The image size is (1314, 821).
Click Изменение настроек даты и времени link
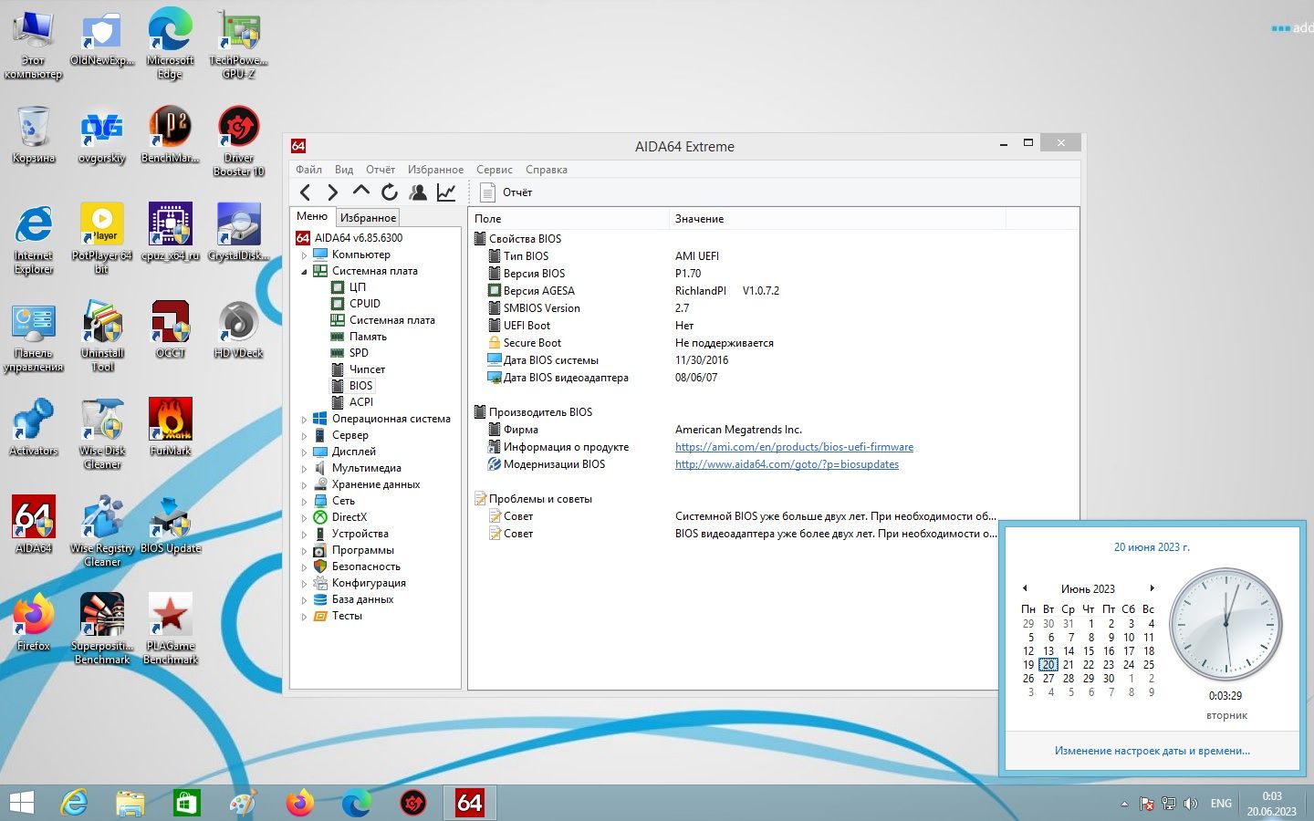[x=1152, y=751]
